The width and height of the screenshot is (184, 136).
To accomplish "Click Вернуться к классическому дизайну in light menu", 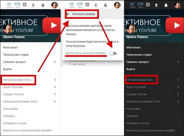I will tap(28, 130).
